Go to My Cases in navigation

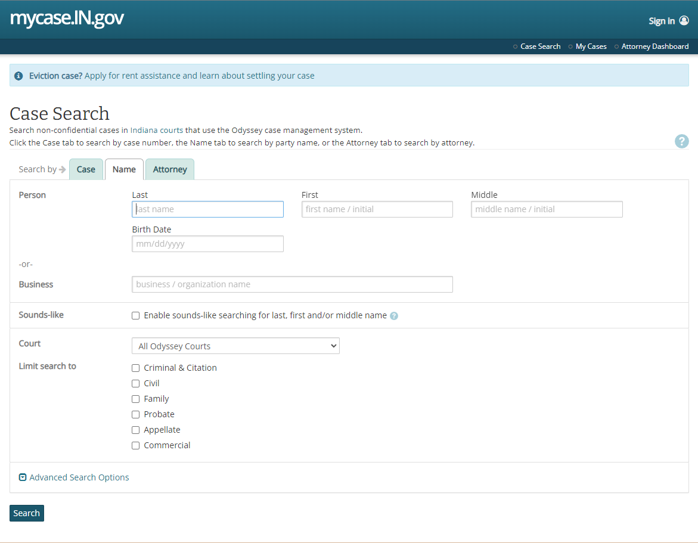(x=591, y=46)
